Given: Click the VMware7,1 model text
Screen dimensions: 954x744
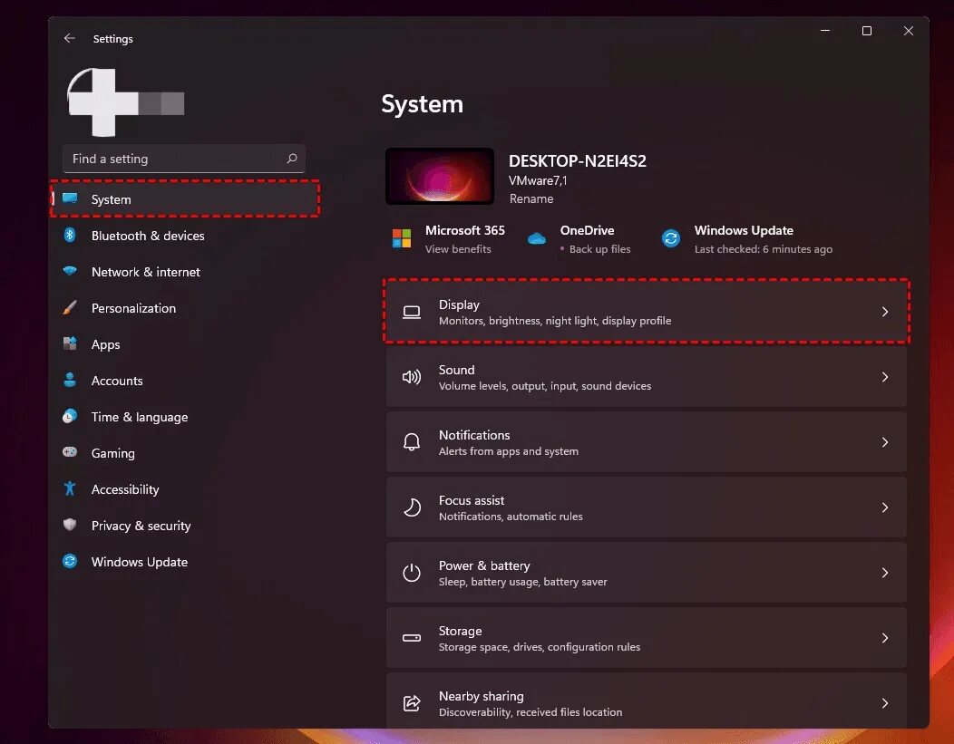Looking at the screenshot, I should point(538,180).
